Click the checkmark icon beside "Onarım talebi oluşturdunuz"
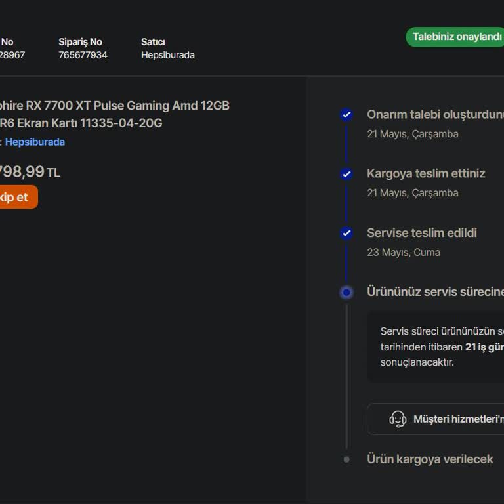504x504 pixels. click(x=346, y=115)
